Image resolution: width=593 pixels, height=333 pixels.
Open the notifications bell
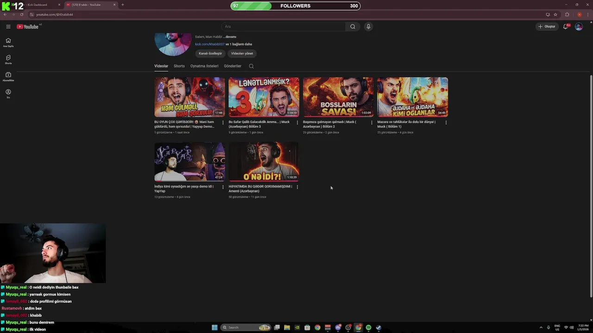point(566,26)
